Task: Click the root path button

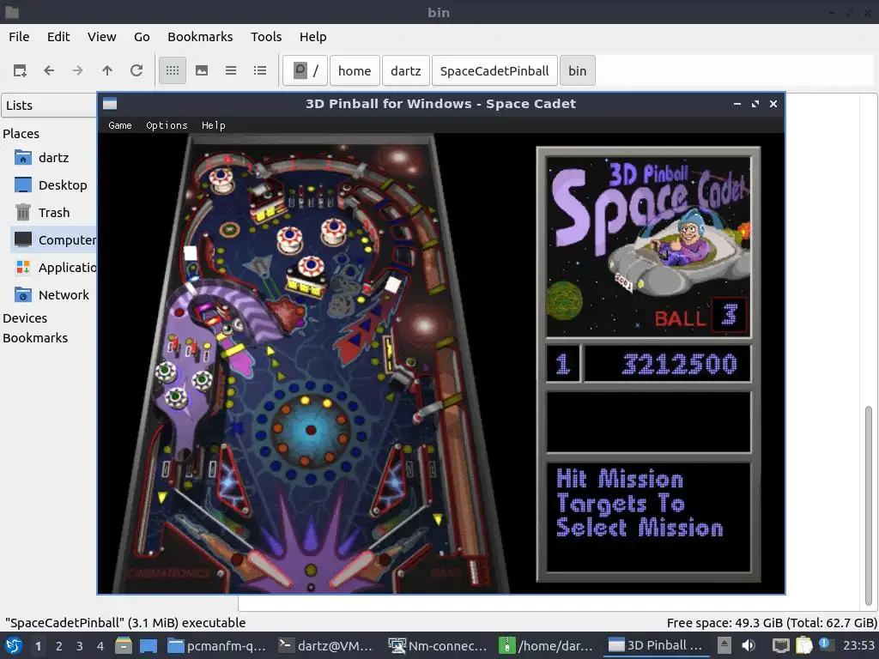Action: coord(305,70)
